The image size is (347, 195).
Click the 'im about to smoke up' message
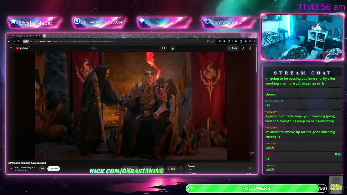click(300, 134)
